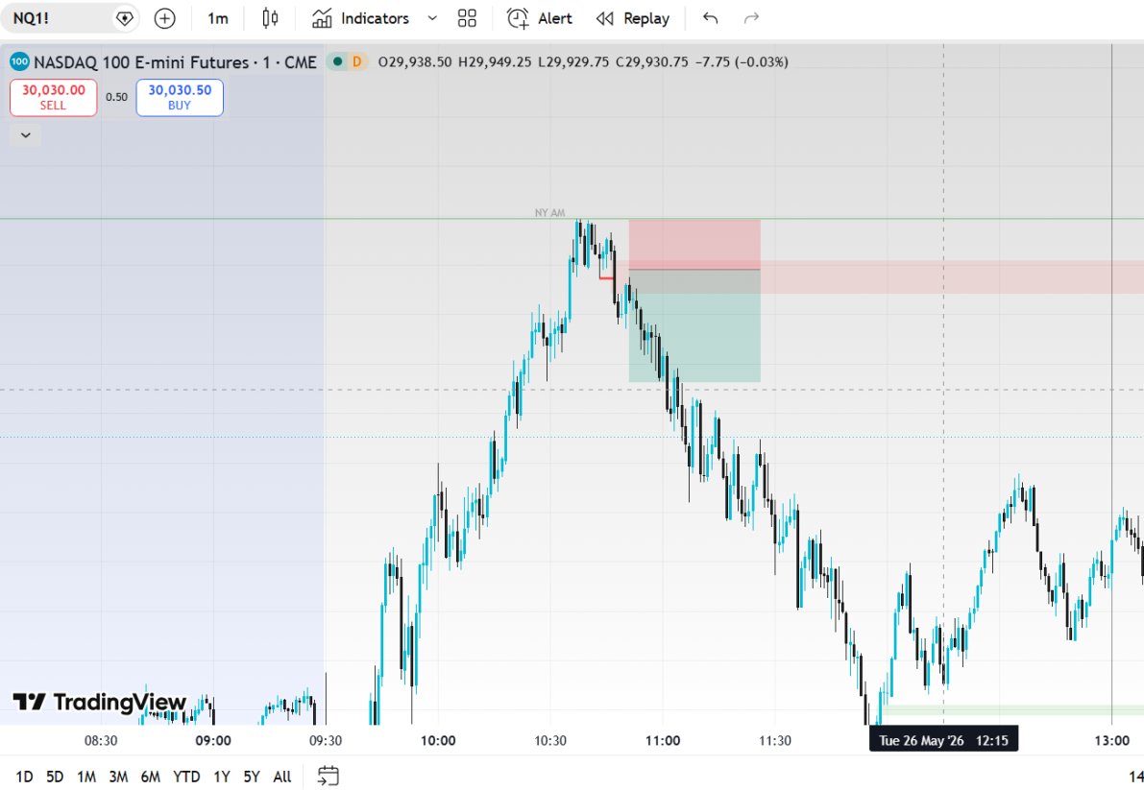Viewport: 1144px width, 790px height.
Task: Click the diamond icon beside NQ1! symbol
Action: (x=125, y=18)
